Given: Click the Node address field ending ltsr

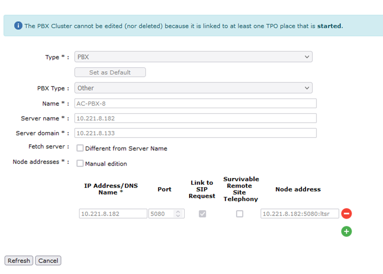Looking at the screenshot, I should [300, 214].
